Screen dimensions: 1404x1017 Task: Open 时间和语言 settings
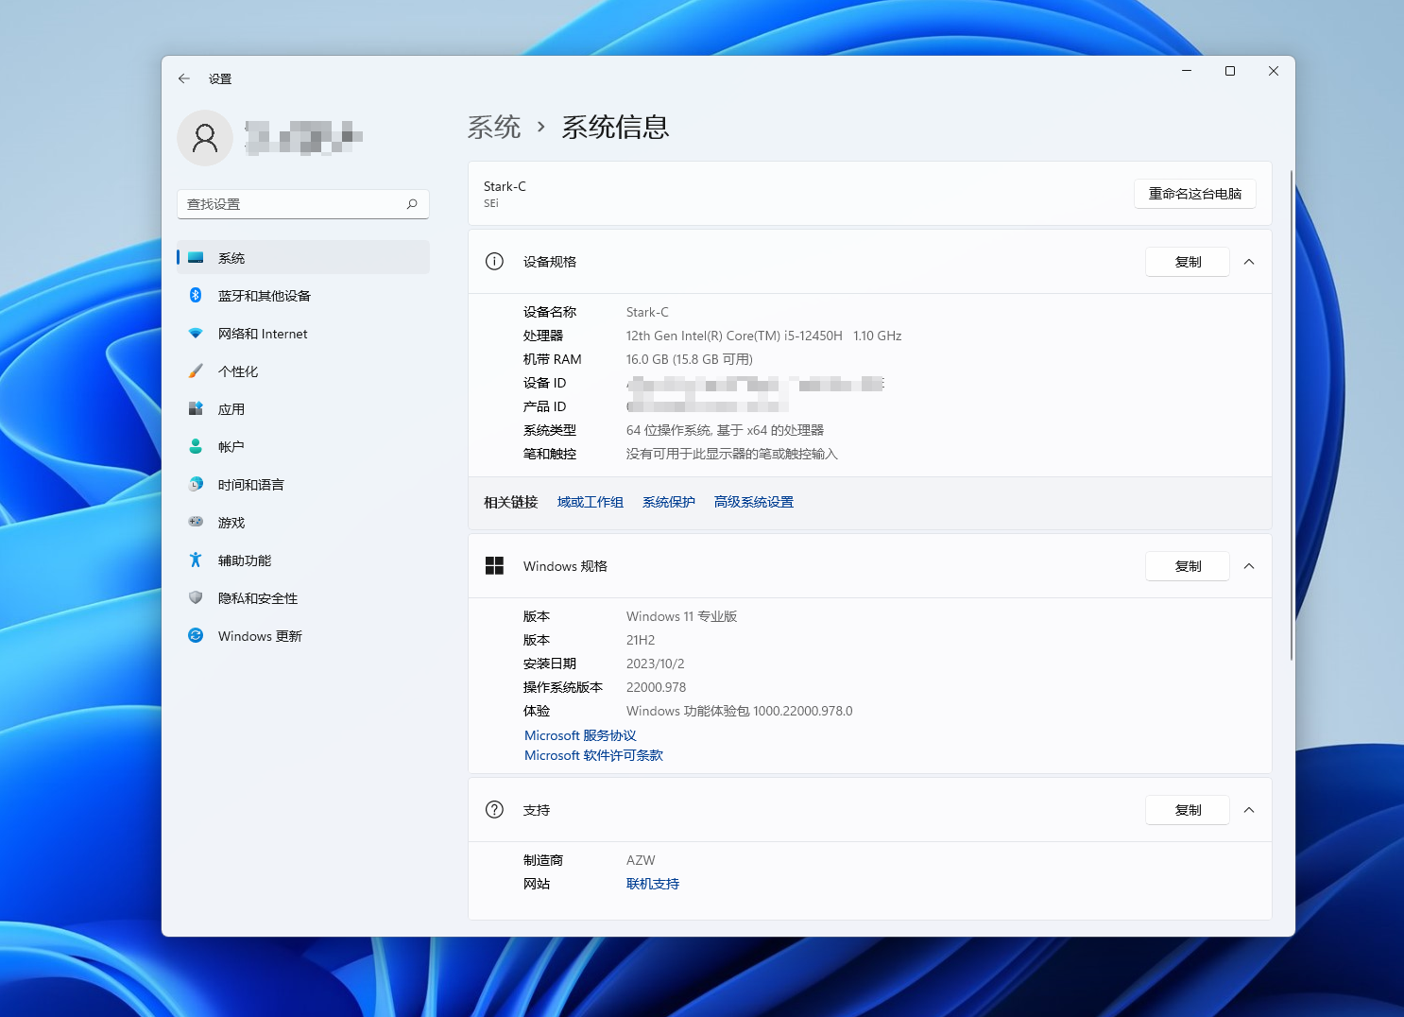(303, 484)
